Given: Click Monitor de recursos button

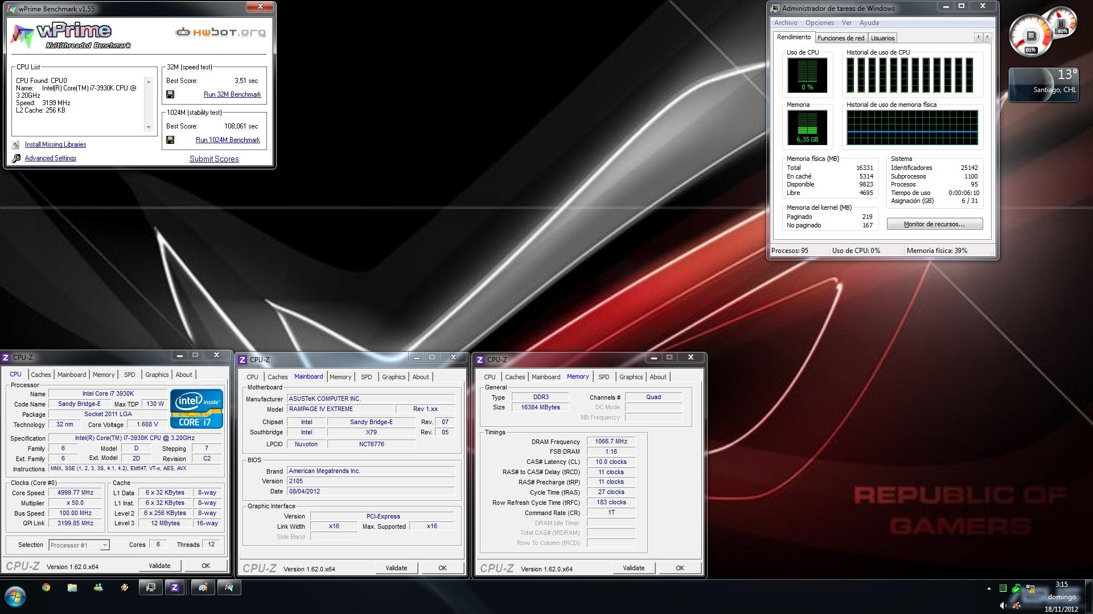Looking at the screenshot, I should point(935,224).
